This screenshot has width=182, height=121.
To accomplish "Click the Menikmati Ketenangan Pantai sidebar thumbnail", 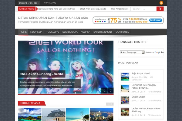I will coord(125,88).
